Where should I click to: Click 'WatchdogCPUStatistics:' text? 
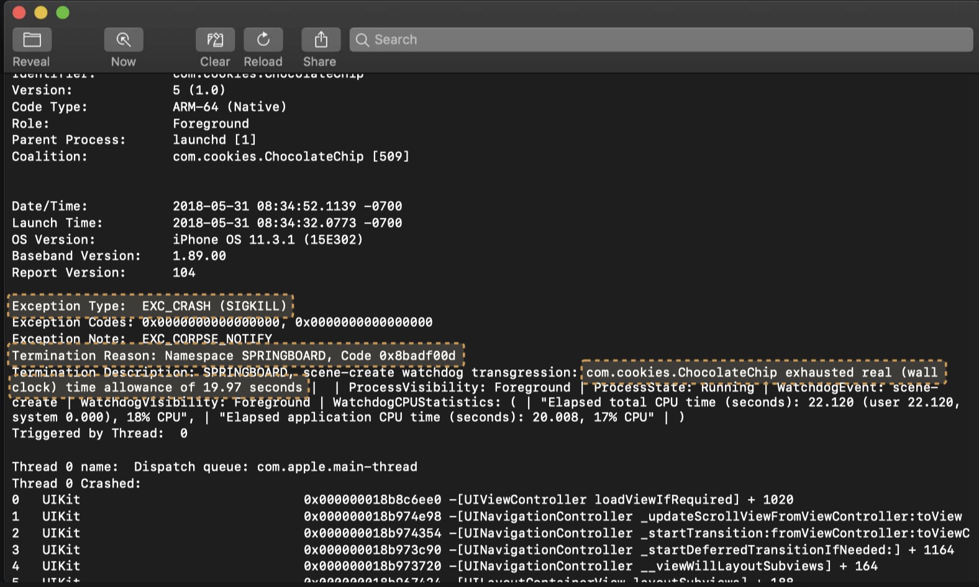click(x=417, y=402)
